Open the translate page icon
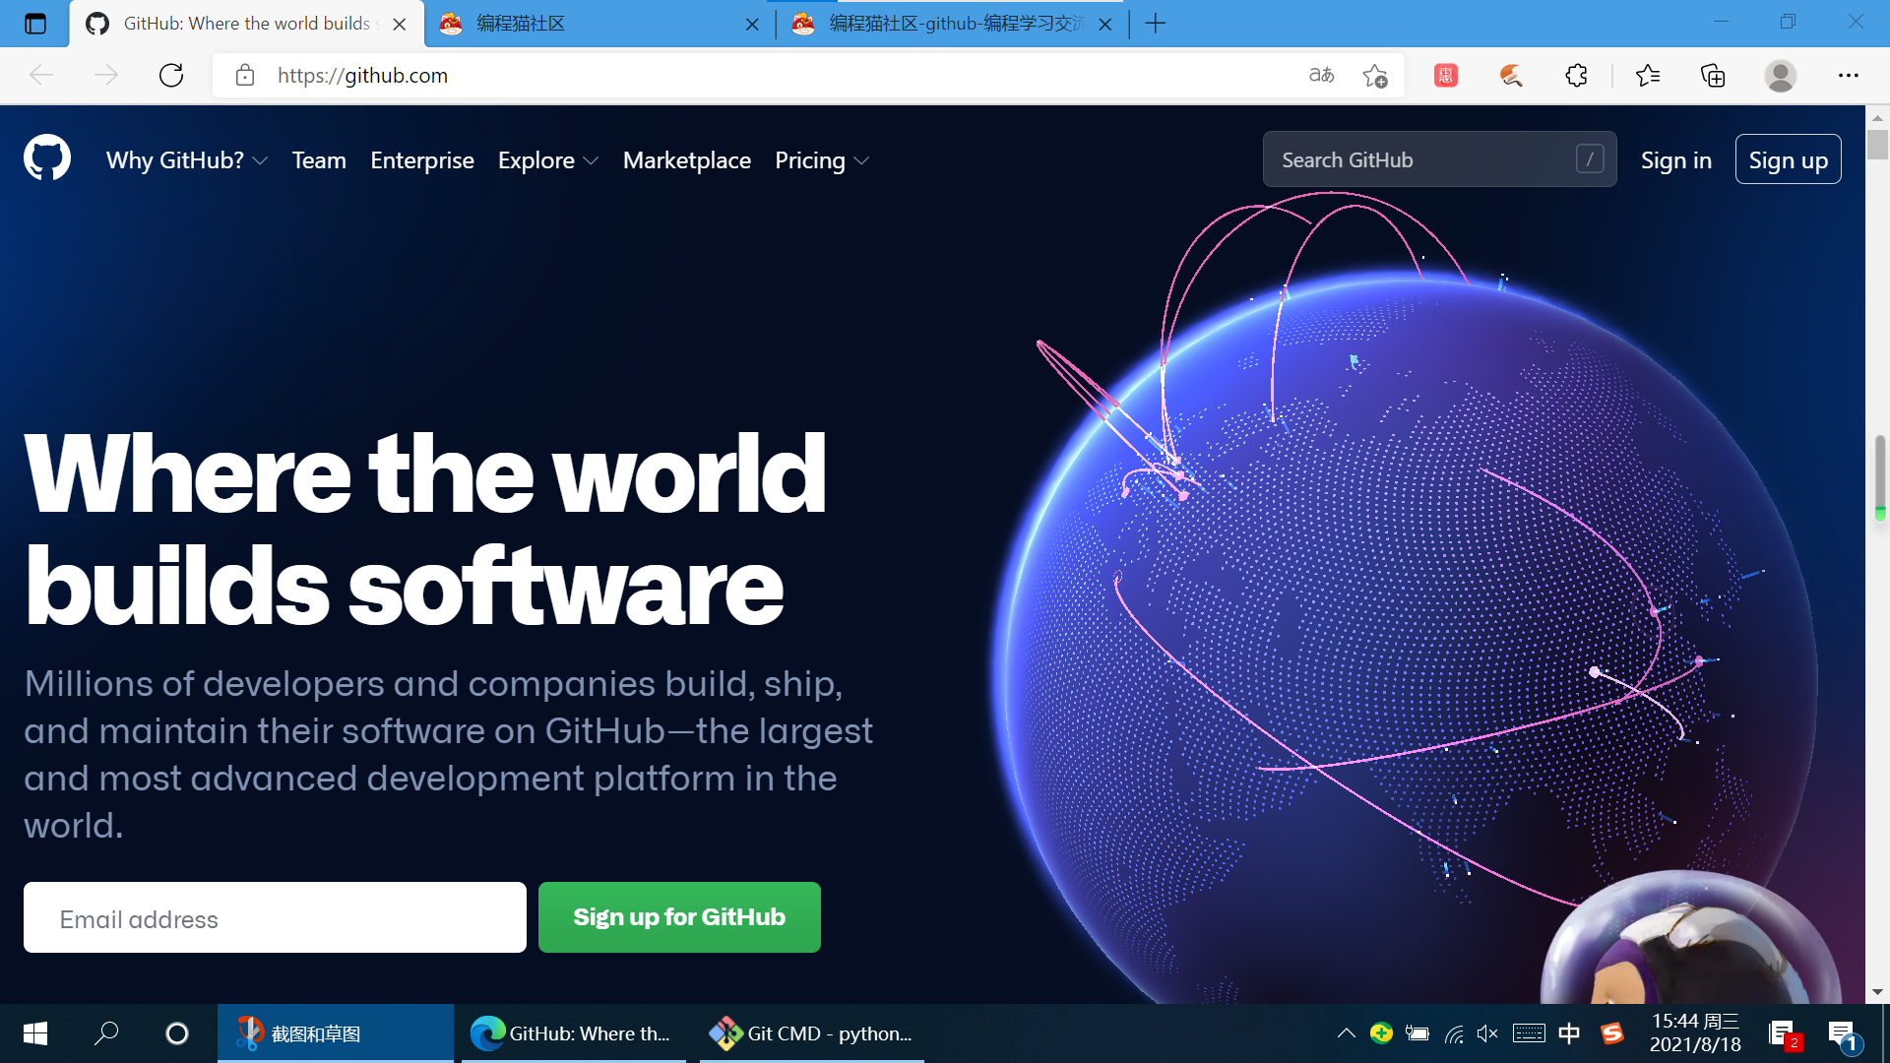The width and height of the screenshot is (1890, 1063). [x=1321, y=76]
